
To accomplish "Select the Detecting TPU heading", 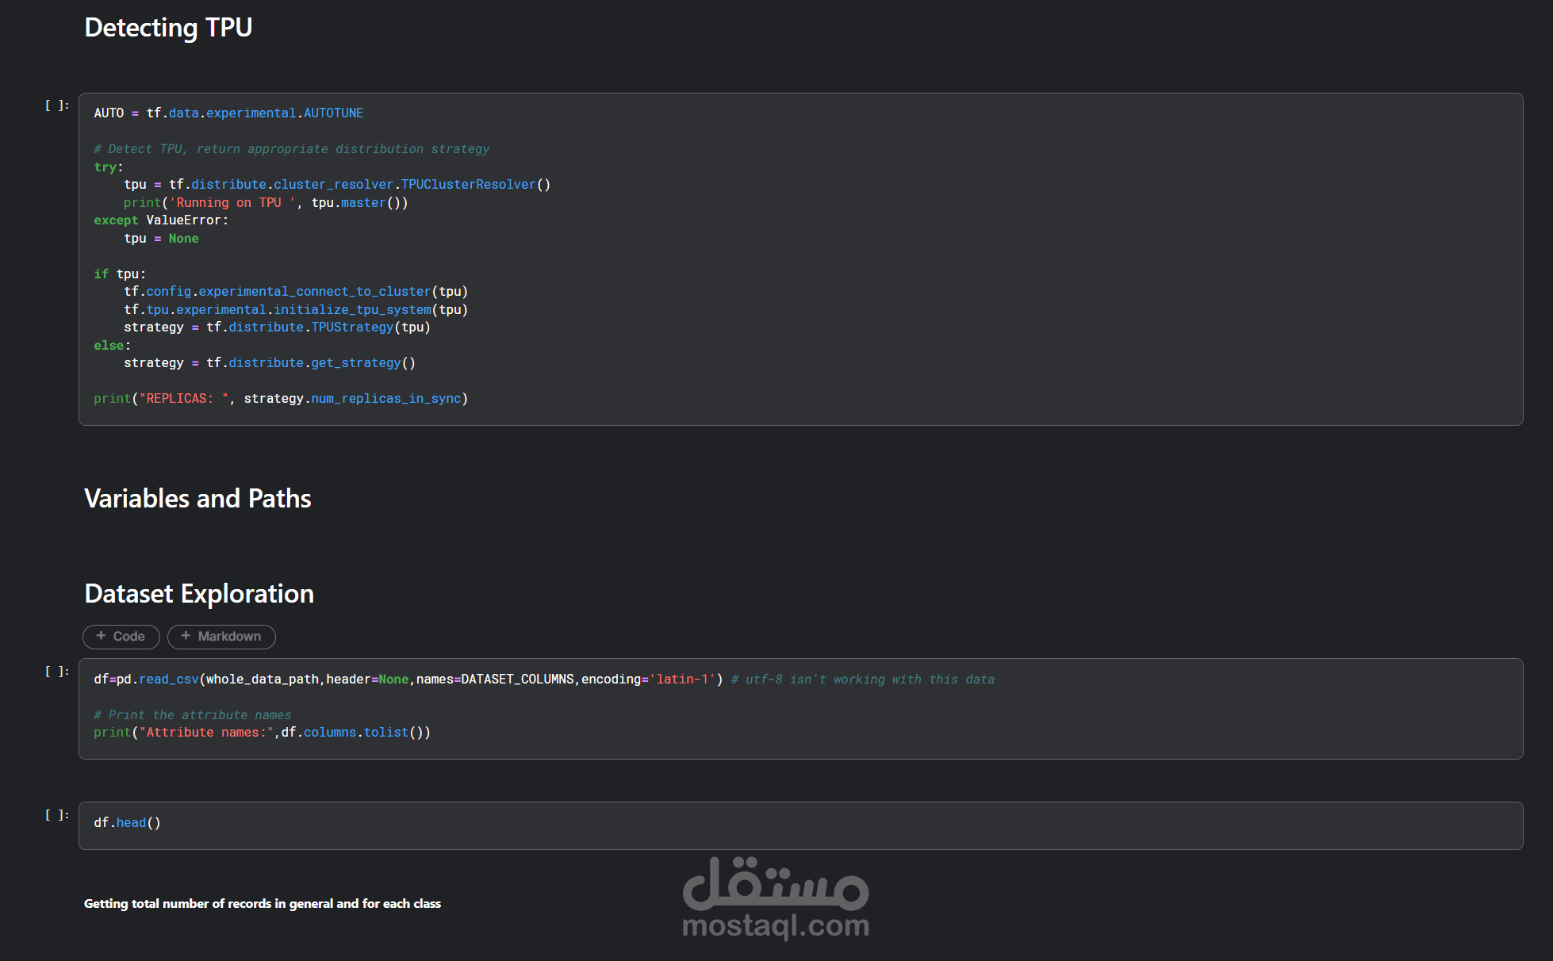I will [168, 28].
